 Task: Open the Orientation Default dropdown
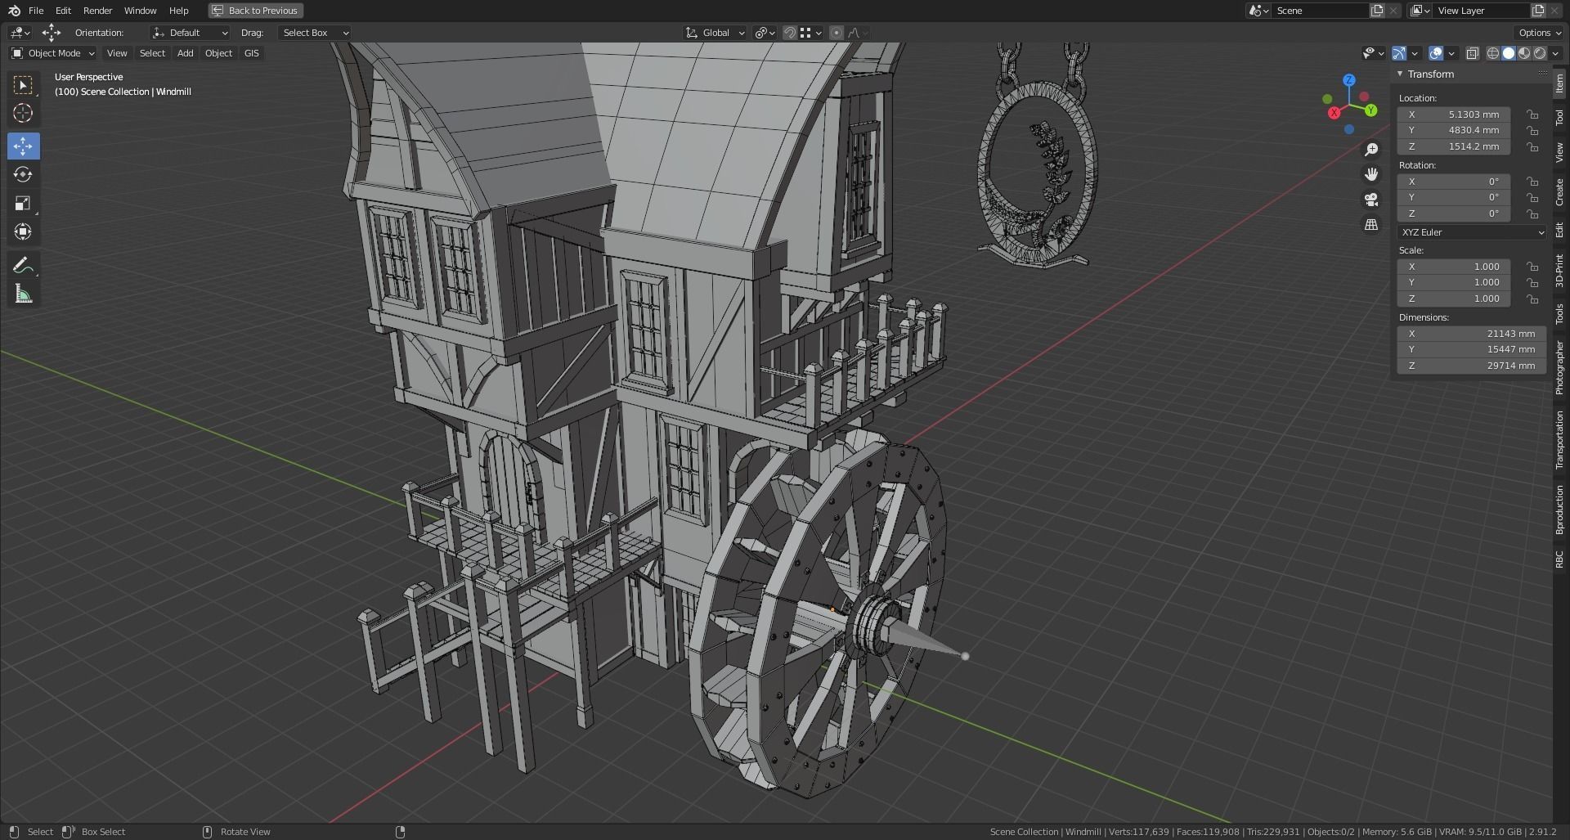[190, 33]
